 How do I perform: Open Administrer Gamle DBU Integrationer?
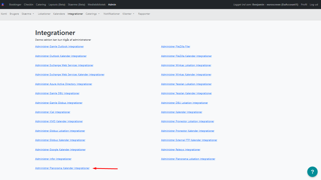[57, 93]
